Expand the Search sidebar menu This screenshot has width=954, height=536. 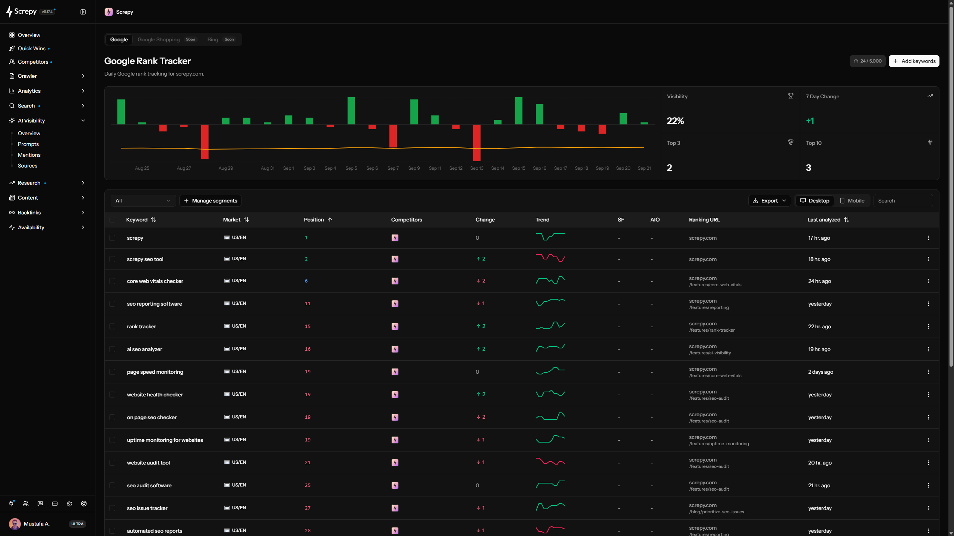pos(47,106)
